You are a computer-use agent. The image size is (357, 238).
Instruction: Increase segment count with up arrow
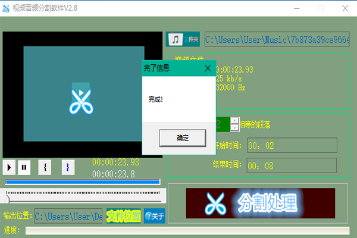[234, 121]
